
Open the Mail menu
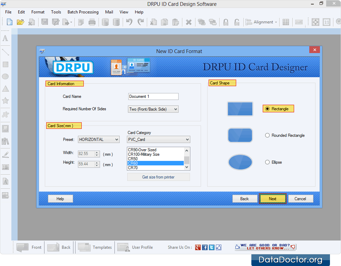109,12
